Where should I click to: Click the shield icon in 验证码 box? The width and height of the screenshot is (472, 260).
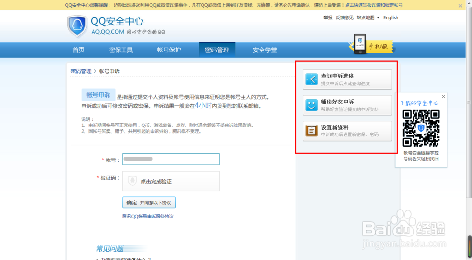133,181
